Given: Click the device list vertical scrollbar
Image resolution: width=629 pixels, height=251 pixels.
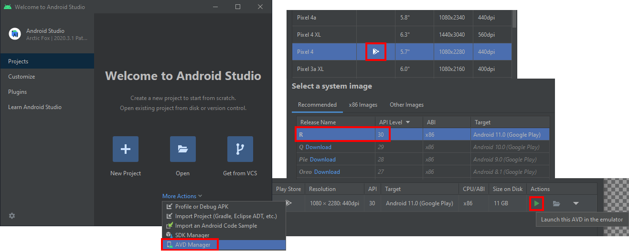Looking at the screenshot, I should (x=514, y=19).
